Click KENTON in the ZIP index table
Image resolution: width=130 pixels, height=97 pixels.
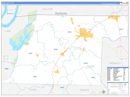(116, 72)
